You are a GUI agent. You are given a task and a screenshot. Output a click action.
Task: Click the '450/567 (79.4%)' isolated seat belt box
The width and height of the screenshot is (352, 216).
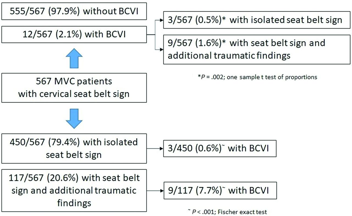pyautogui.click(x=74, y=148)
